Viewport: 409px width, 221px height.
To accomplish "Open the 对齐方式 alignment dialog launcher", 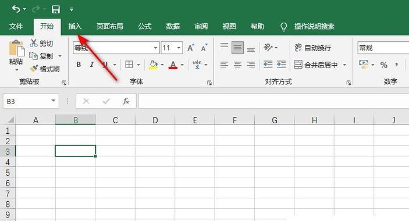I will point(348,83).
